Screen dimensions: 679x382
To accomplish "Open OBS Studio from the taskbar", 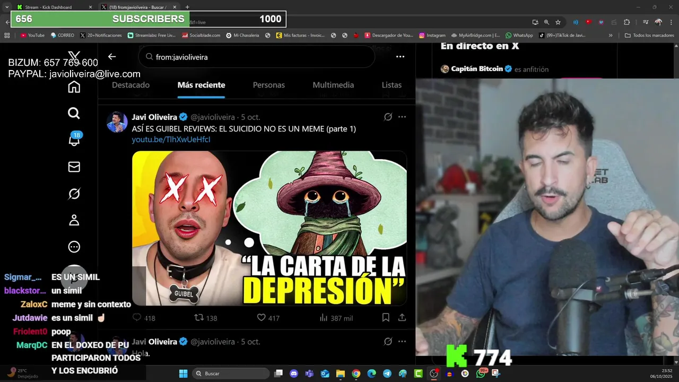I will pyautogui.click(x=434, y=374).
